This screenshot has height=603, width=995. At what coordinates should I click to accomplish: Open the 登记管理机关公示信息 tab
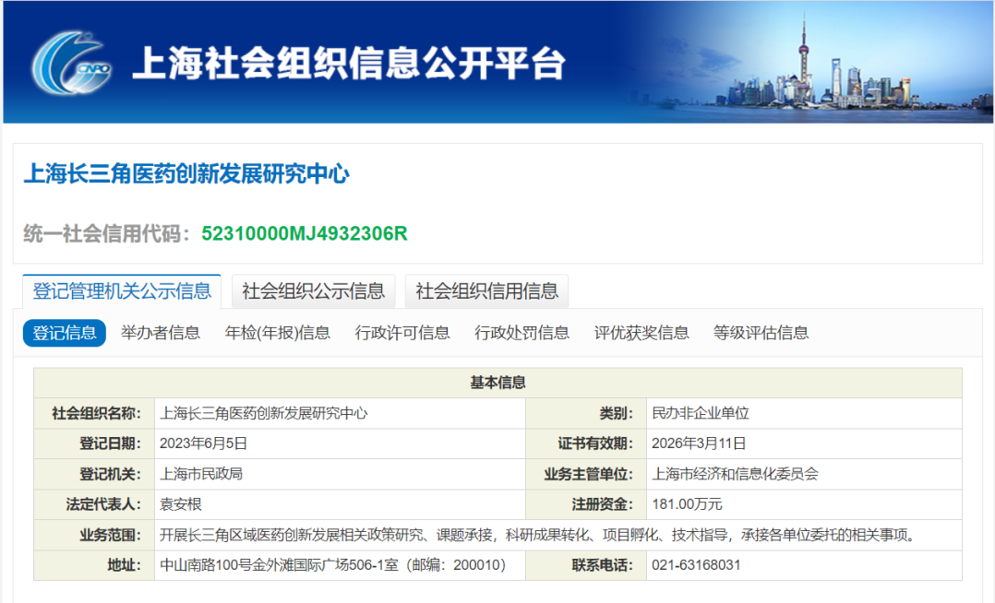tap(122, 291)
